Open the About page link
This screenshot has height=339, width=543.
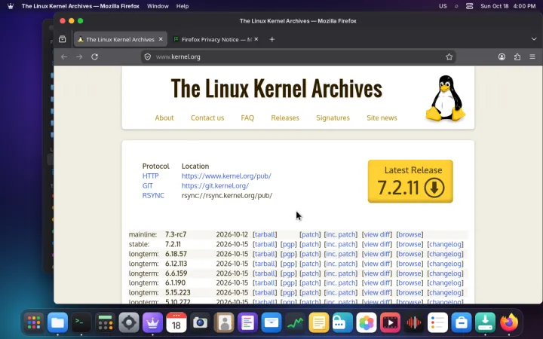164,118
